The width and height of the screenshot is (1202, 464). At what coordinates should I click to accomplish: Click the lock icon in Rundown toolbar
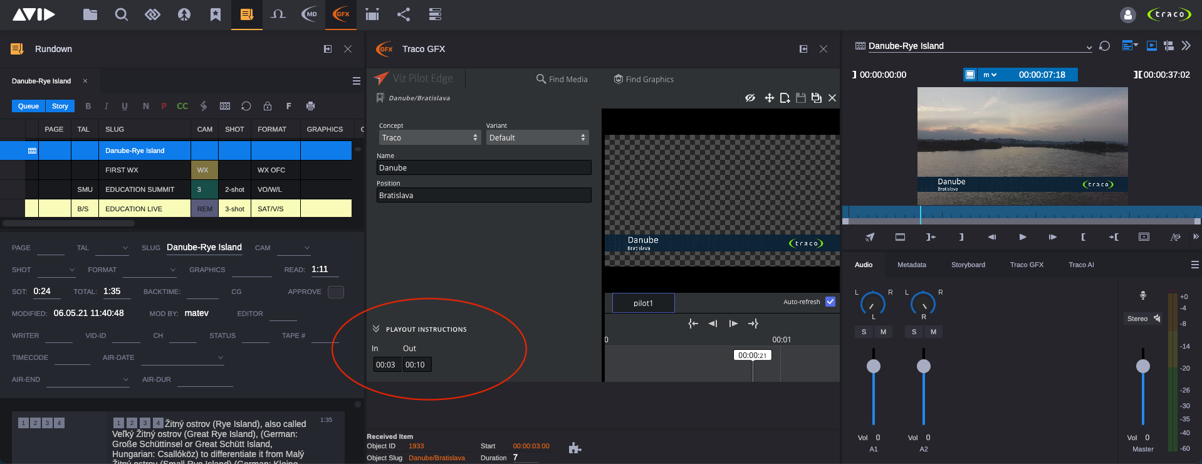coord(268,106)
